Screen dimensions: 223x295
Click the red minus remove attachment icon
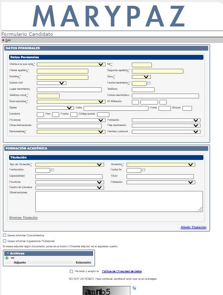pos(12,258)
